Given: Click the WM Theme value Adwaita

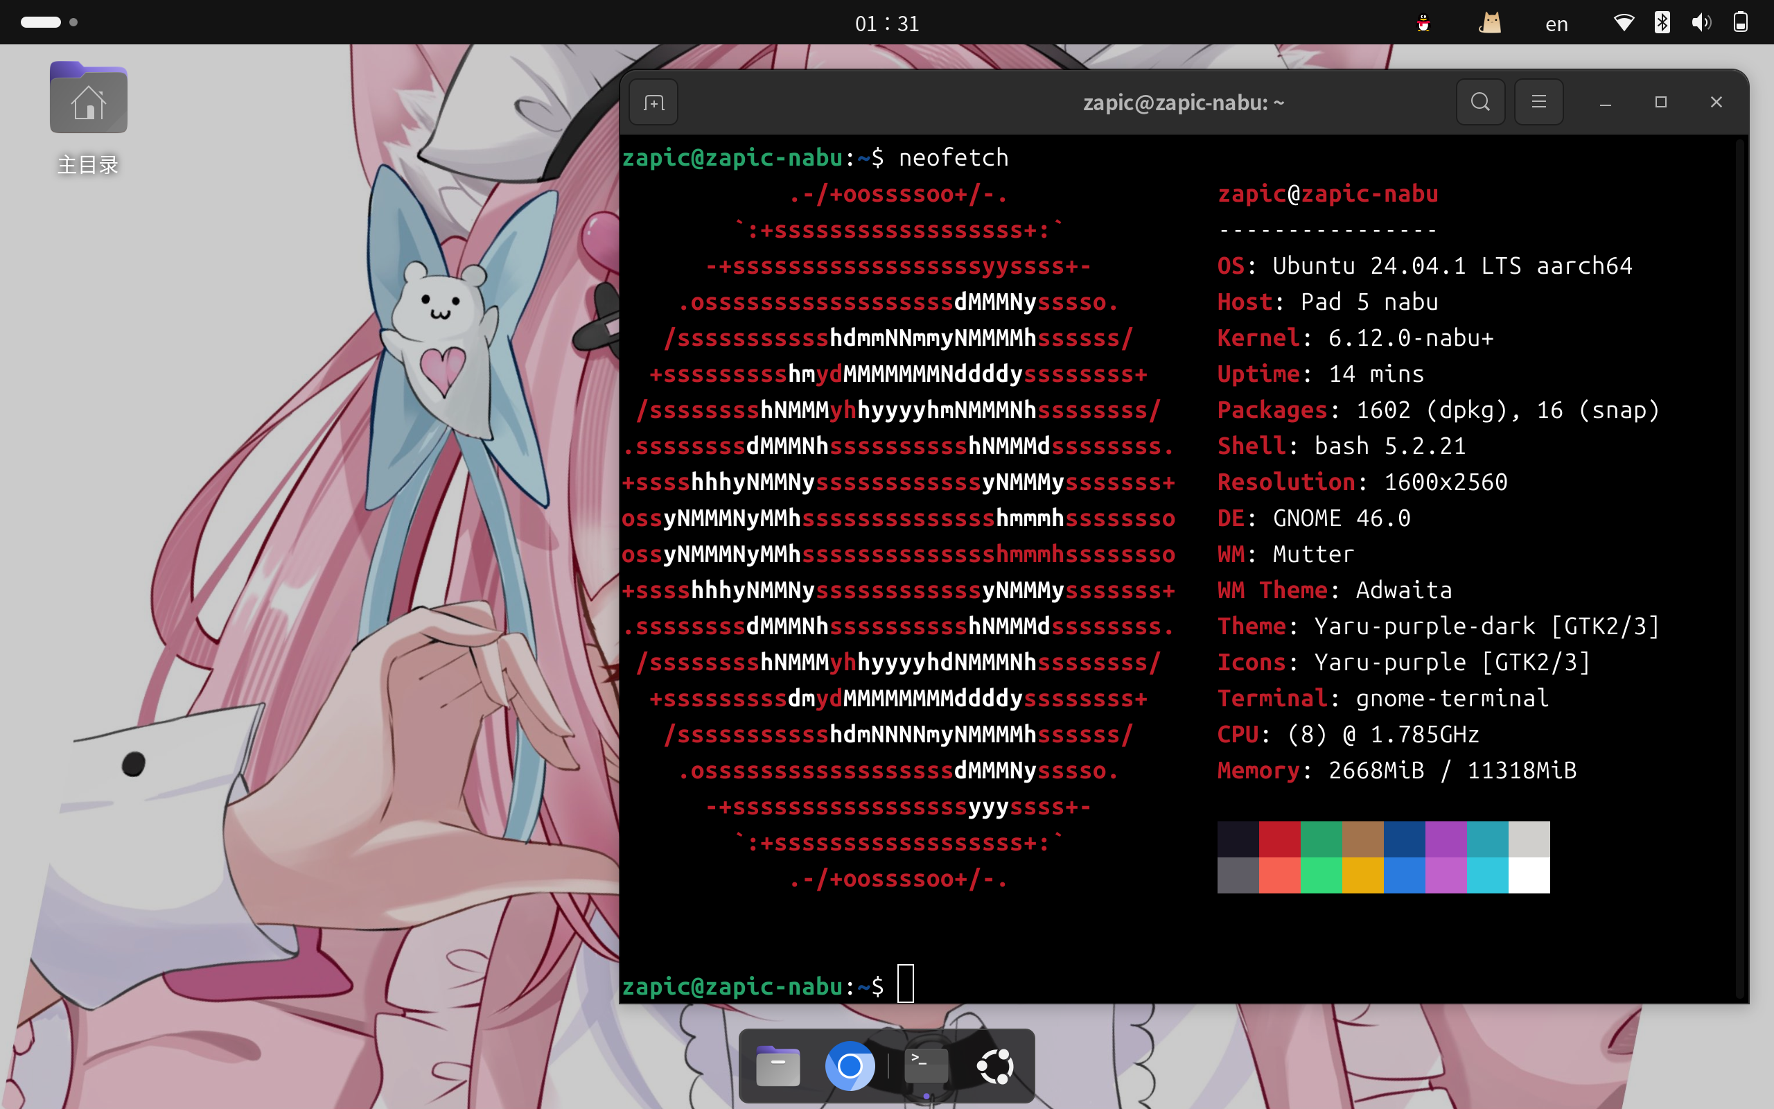Looking at the screenshot, I should click(x=1404, y=590).
